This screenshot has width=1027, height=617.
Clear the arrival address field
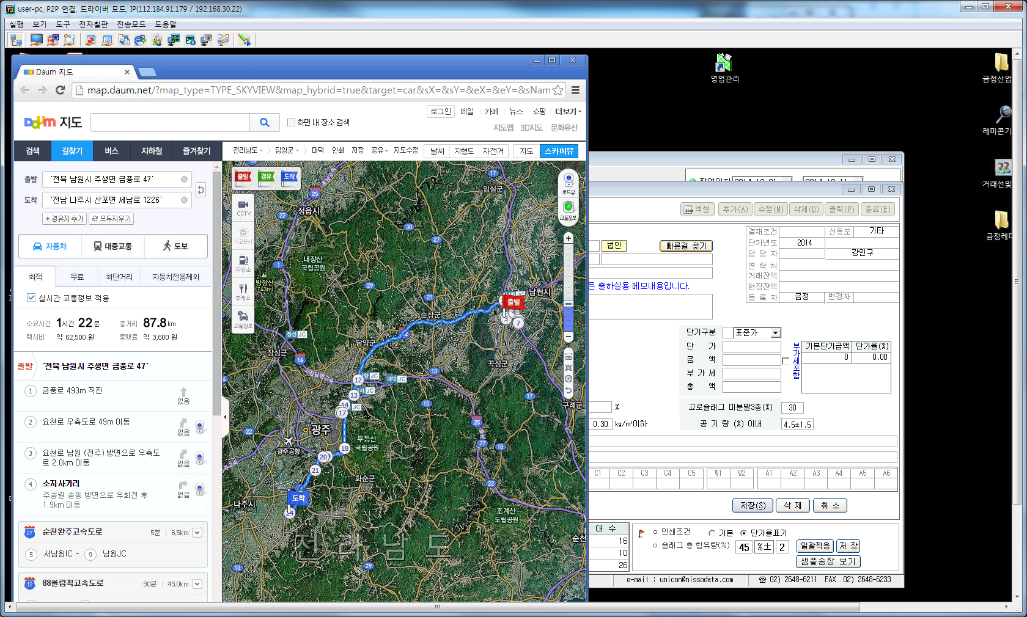[x=184, y=200]
